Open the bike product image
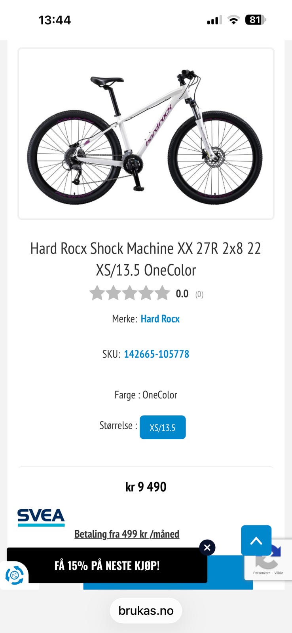The image size is (292, 633). point(146,134)
